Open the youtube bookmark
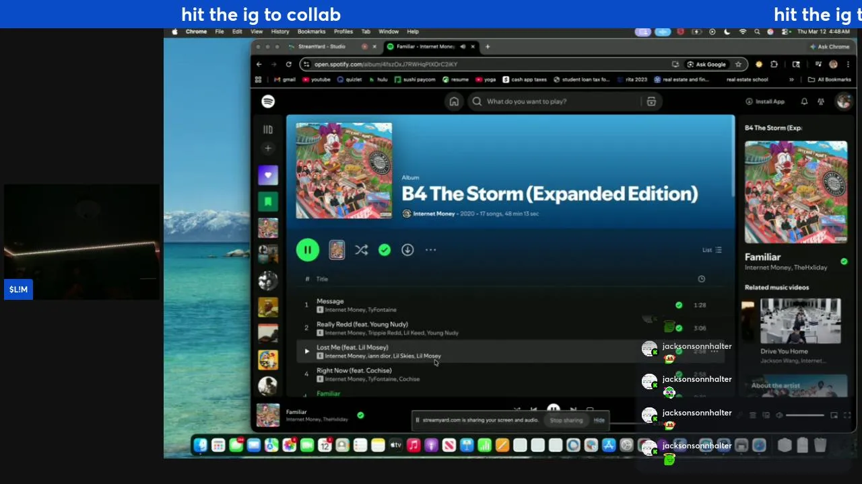The width and height of the screenshot is (862, 484). (317, 79)
